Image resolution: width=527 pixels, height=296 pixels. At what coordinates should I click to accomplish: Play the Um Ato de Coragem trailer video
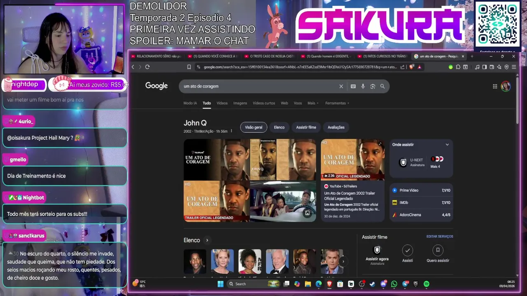352,160
